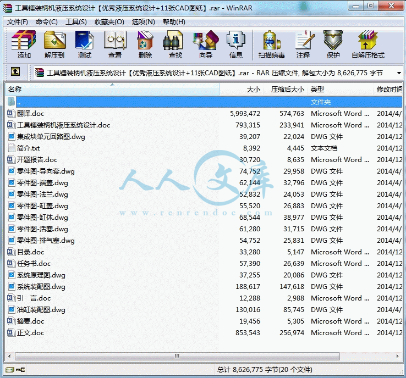Select file 目录.doc
The width and height of the screenshot is (406, 378).
(31, 252)
